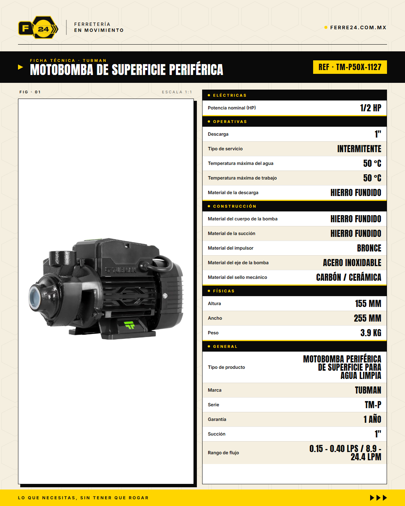Select the BRONCE impeller value
The width and height of the screenshot is (405, 506).
(x=369, y=248)
